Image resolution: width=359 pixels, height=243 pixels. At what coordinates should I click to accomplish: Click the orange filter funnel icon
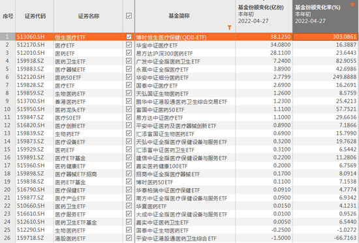229,27
